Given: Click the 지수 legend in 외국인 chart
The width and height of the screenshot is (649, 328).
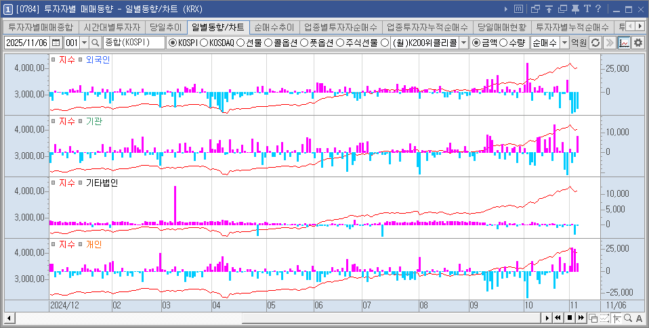Looking at the screenshot, I should coord(67,60).
